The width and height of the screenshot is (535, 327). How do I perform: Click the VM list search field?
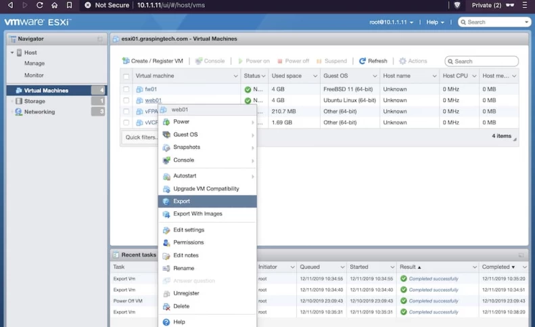482,61
